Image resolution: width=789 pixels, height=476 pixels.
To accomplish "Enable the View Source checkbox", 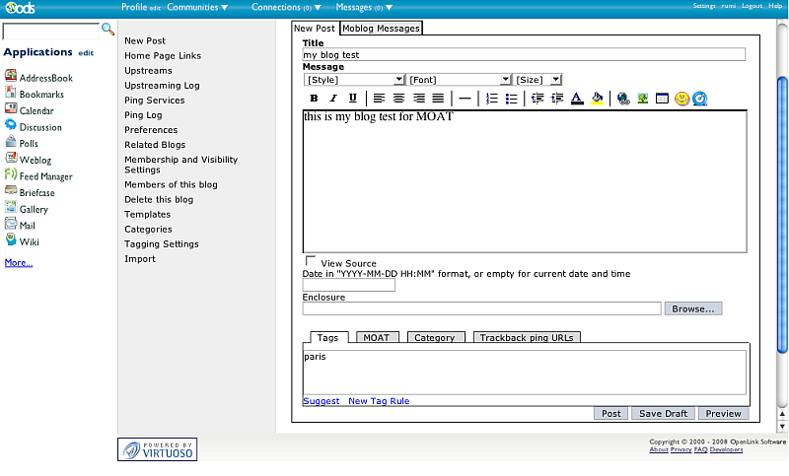I will tap(311, 262).
